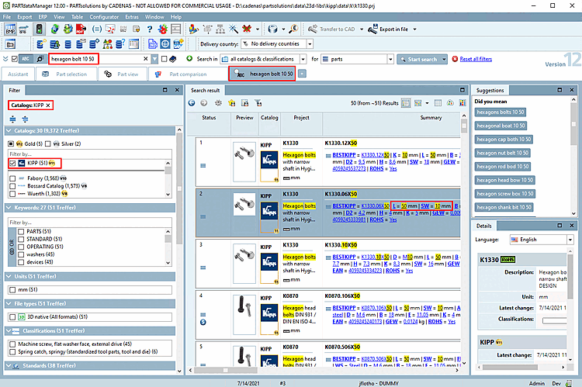The image size is (582, 387).
Task: Select the magnifier geometric search mode icon
Action: click(40, 59)
